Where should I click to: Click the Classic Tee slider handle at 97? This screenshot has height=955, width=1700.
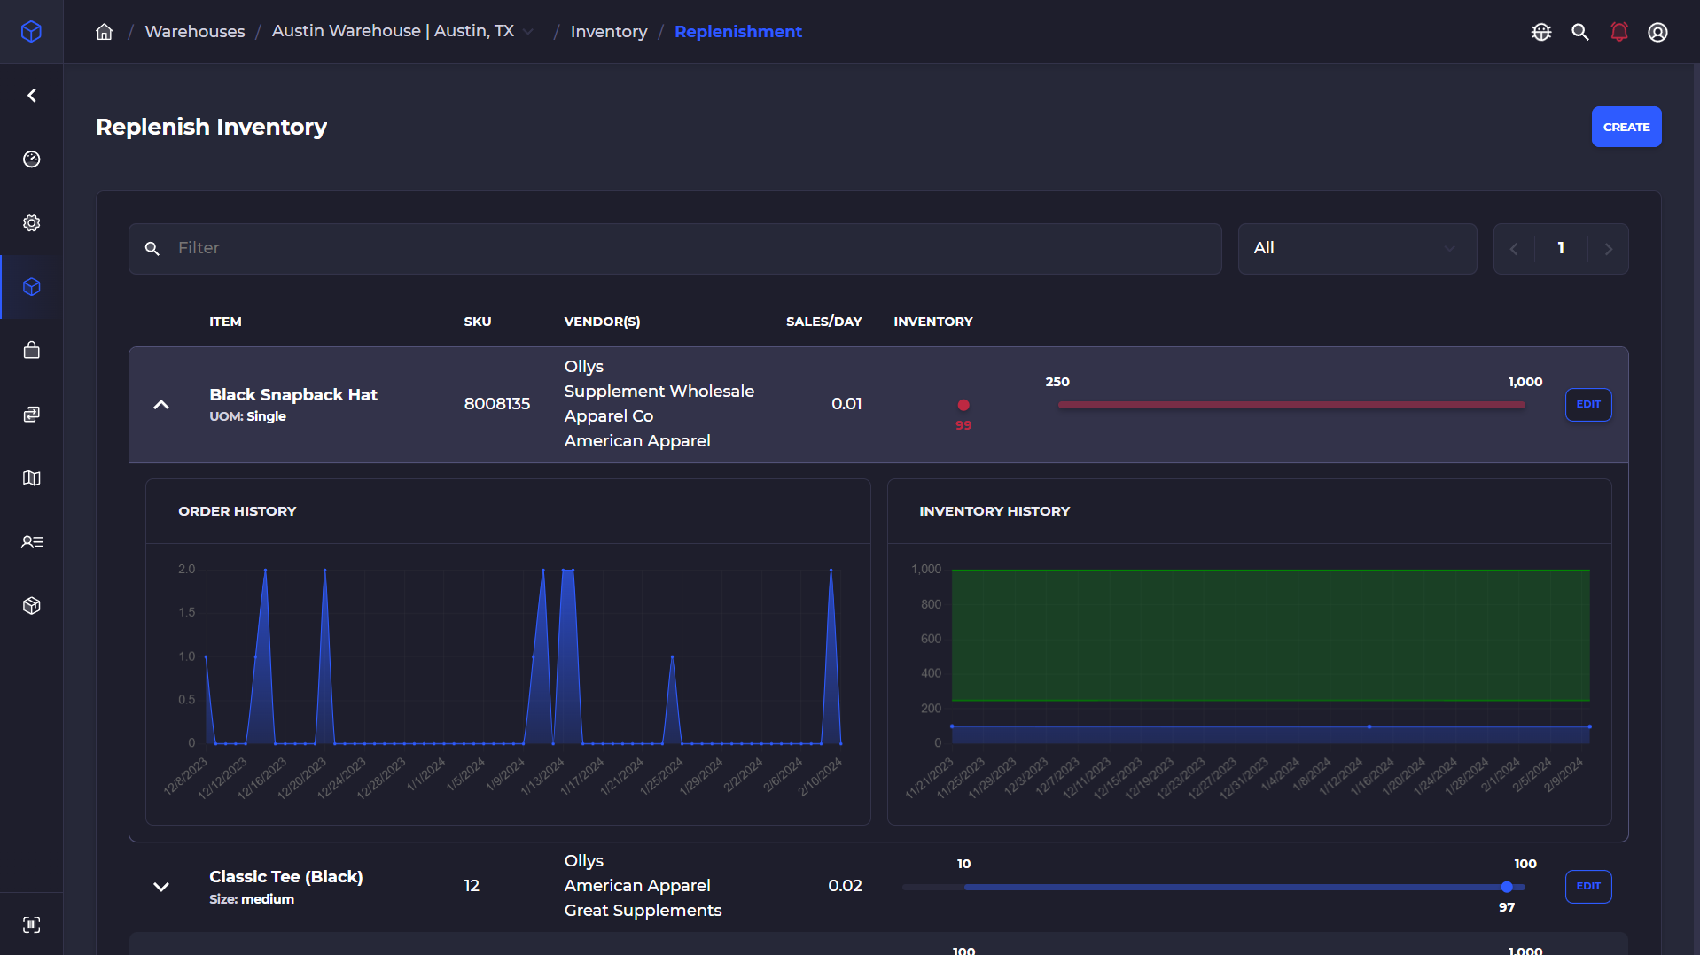pos(1507,887)
